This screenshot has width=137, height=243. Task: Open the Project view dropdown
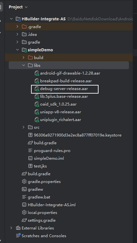26,7
